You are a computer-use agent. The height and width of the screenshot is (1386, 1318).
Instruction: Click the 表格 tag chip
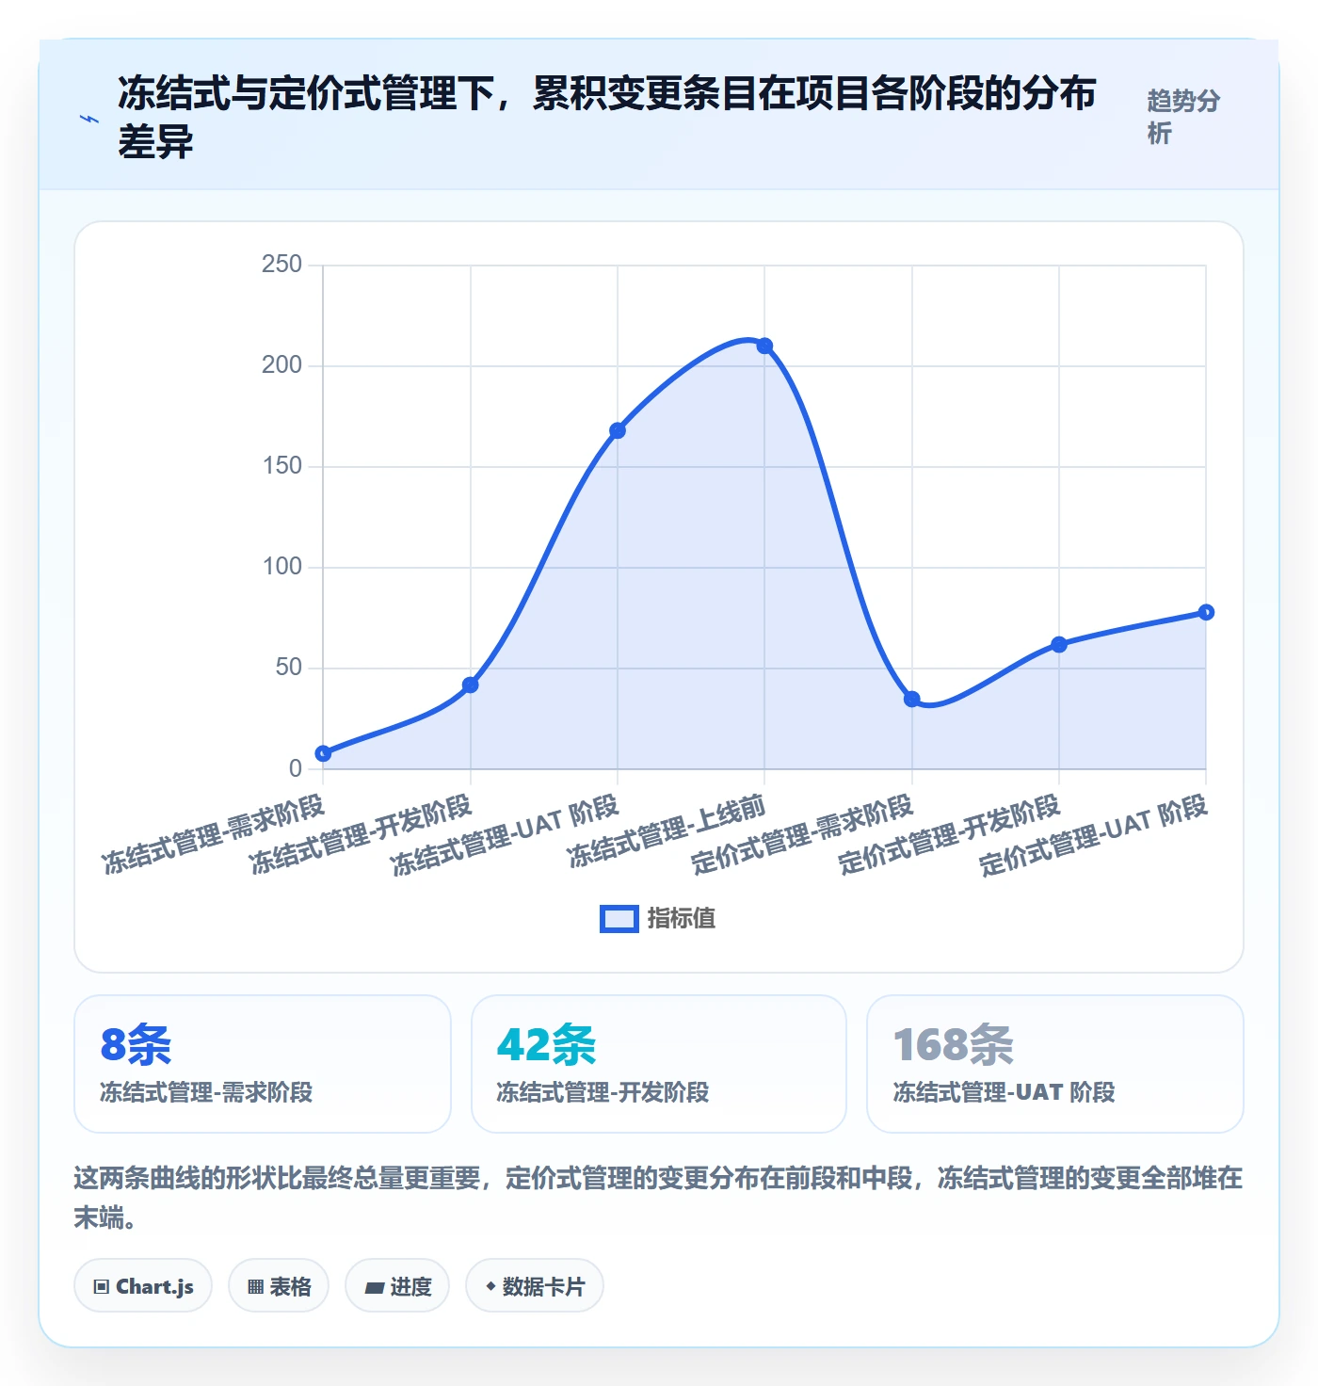point(279,1285)
